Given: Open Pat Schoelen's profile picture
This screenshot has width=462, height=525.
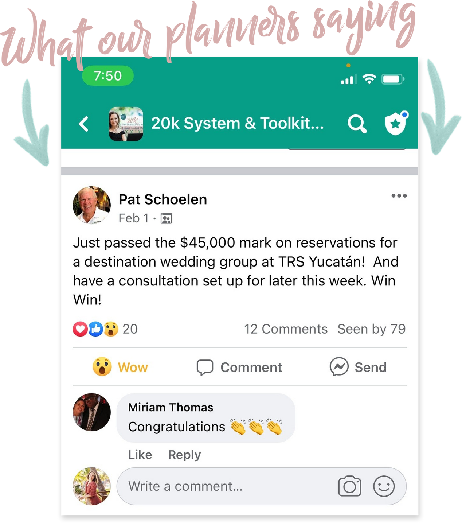Looking at the screenshot, I should 92,205.
